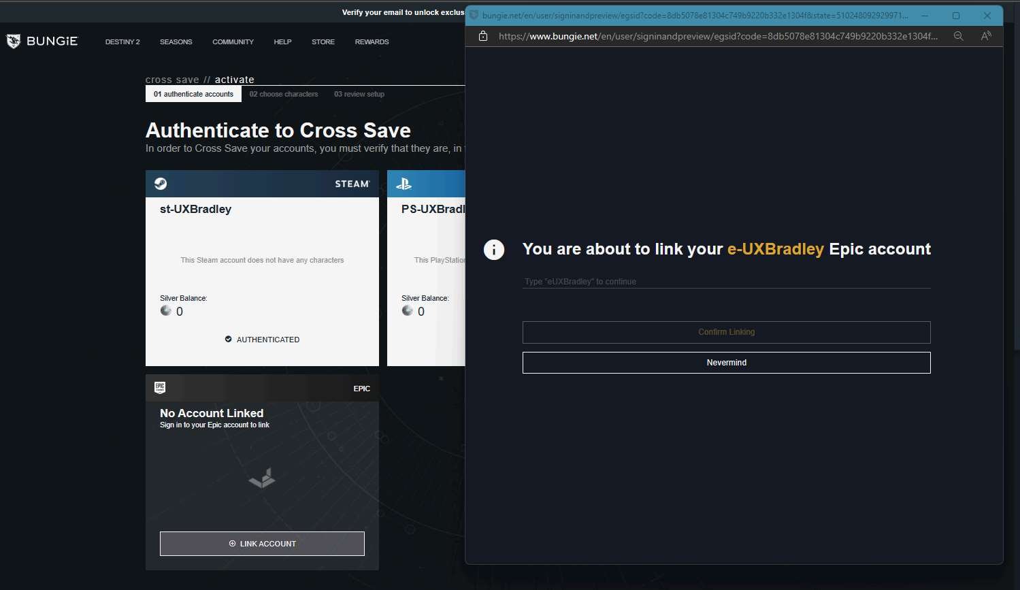Open the Seasons menu
This screenshot has height=590, width=1020.
(x=176, y=42)
